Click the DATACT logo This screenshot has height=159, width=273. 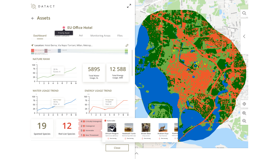pyautogui.click(x=44, y=6)
